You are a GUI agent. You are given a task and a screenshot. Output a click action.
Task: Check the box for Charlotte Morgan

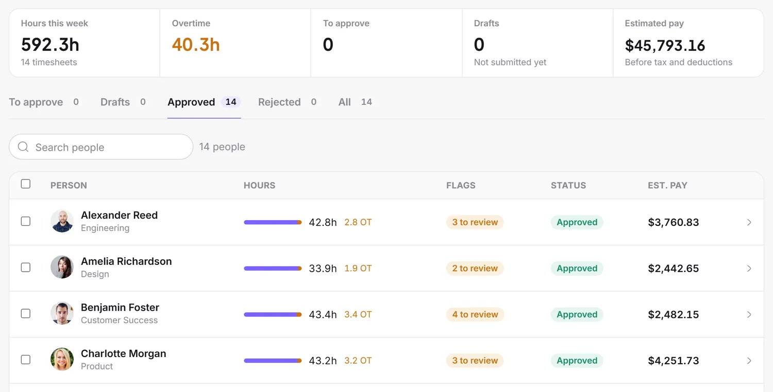pos(25,360)
